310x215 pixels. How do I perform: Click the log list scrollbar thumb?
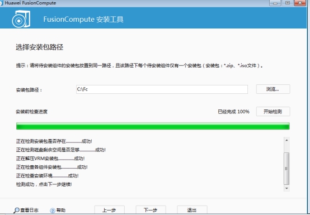tap(286, 169)
